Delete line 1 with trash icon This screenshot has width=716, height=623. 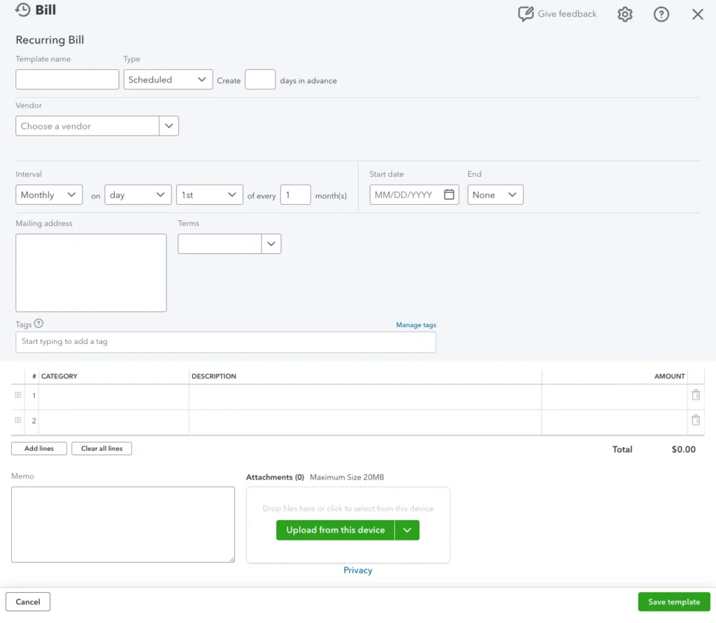(x=696, y=395)
